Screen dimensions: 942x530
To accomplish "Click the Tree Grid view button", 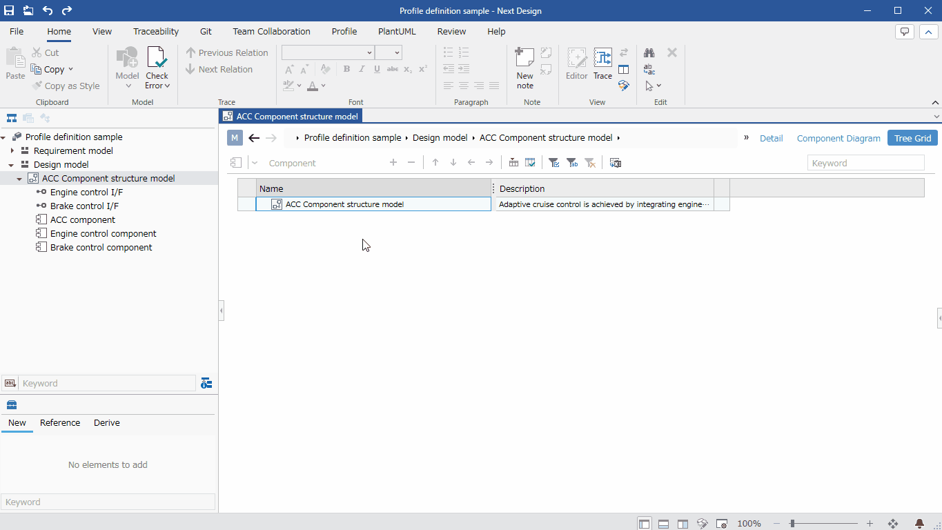I will [913, 138].
